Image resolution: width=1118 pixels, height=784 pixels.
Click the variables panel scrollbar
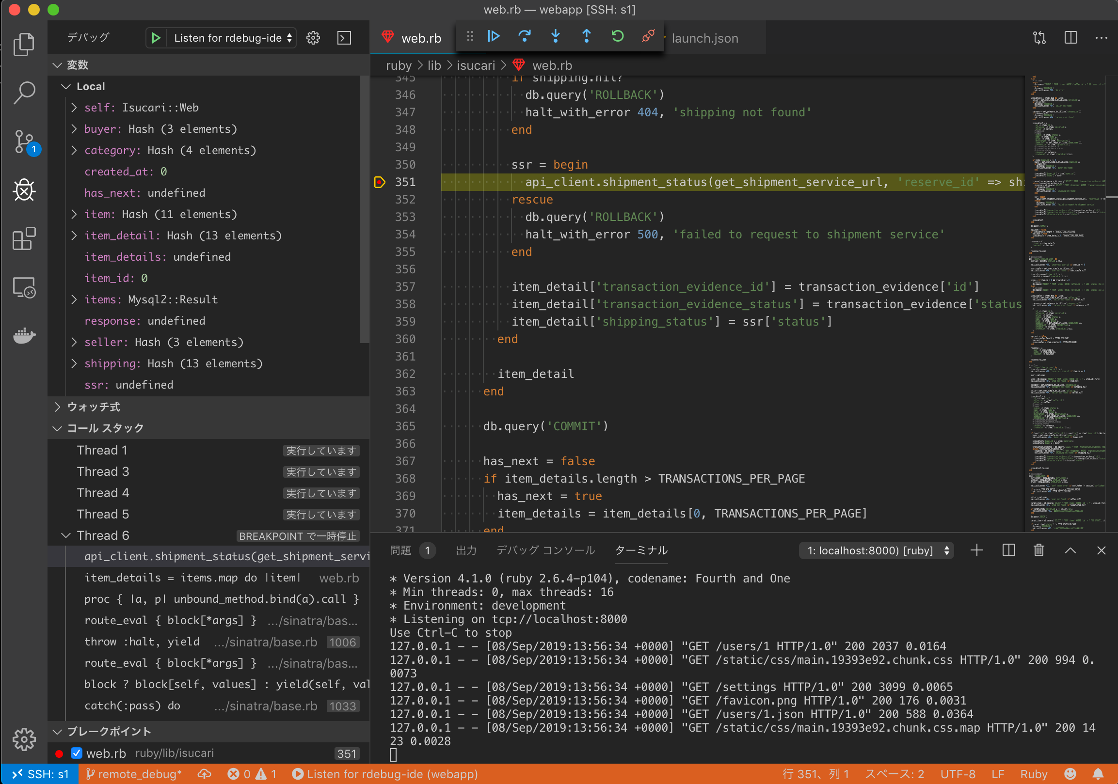364,209
